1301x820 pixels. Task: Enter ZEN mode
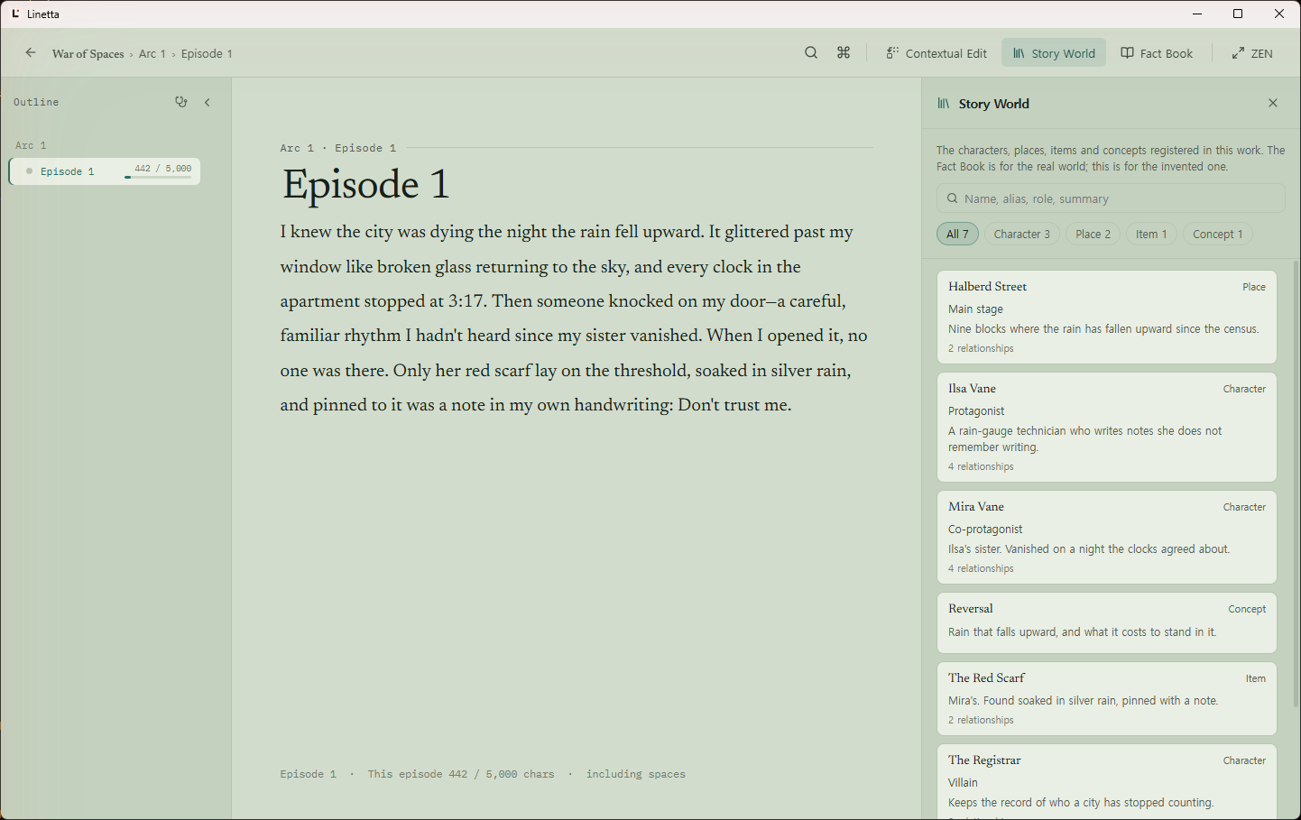pos(1252,53)
